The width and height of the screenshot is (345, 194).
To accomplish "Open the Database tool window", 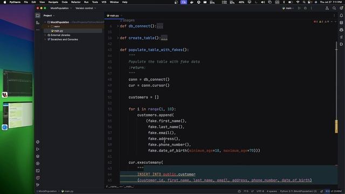I will [341, 23].
